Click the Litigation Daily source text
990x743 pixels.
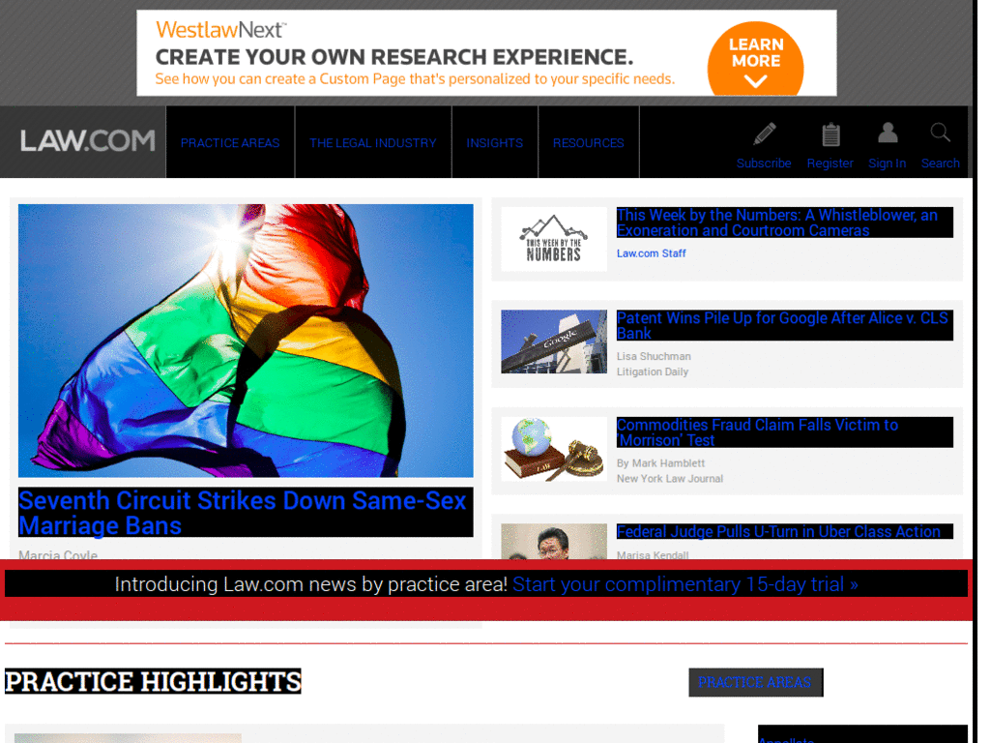653,371
